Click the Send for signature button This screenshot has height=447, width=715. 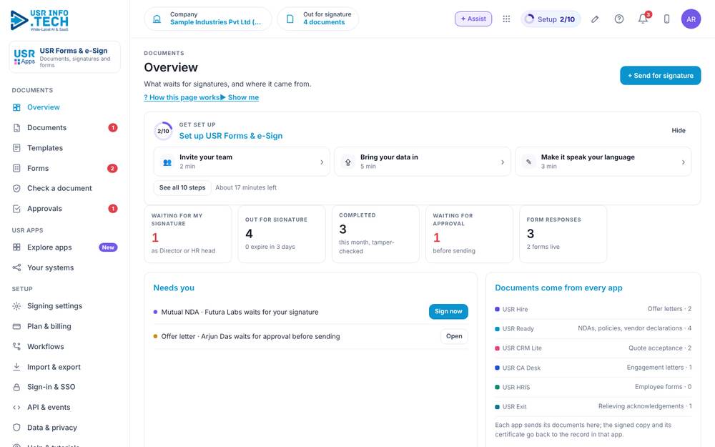click(x=660, y=76)
